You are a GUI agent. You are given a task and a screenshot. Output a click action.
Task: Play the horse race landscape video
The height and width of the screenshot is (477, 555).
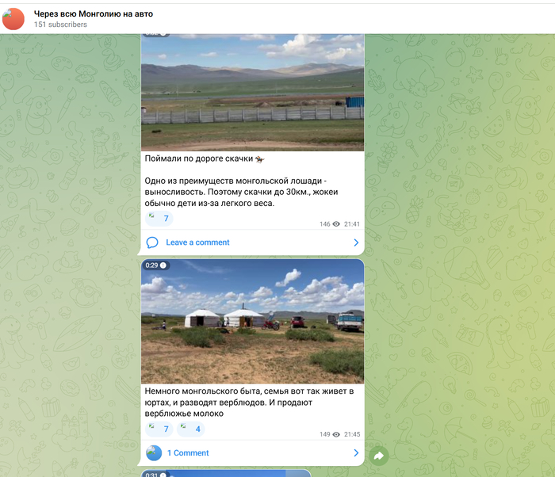click(x=252, y=93)
